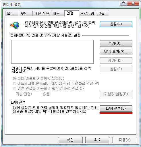The width and height of the screenshot is (141, 147).
Task: Click the help question mark button
Action: tap(123, 3)
